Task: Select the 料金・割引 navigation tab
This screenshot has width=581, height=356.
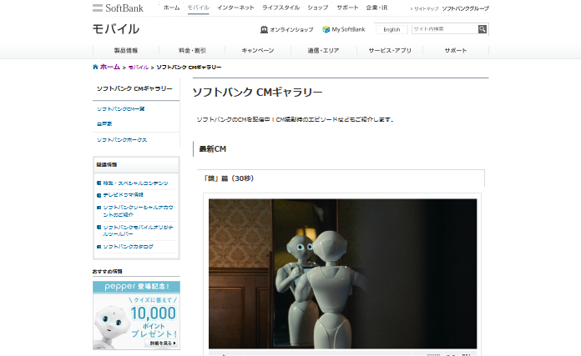Action: 192,50
